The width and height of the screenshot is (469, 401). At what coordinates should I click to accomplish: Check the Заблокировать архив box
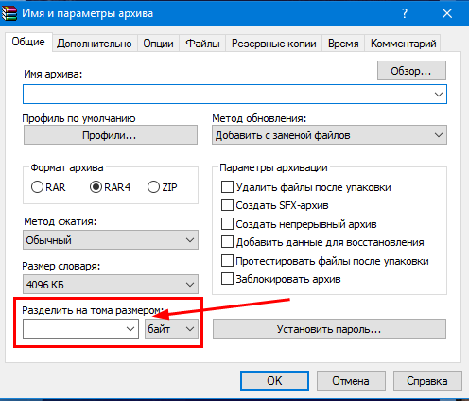(x=227, y=279)
